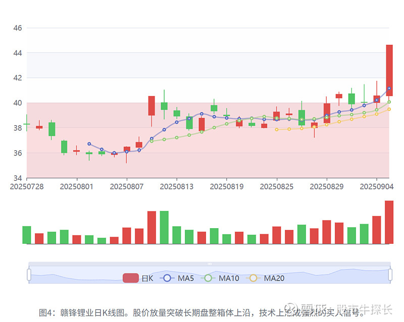
Task: Click the y-axis price label 36
Action: (x=18, y=153)
